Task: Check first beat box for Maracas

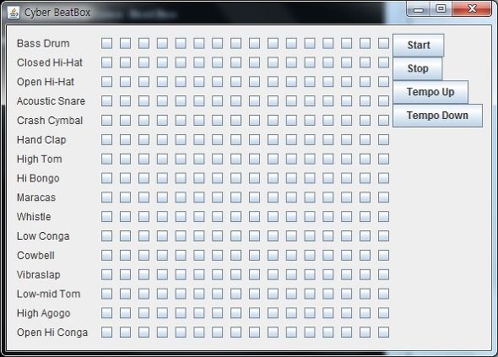Action: click(106, 197)
